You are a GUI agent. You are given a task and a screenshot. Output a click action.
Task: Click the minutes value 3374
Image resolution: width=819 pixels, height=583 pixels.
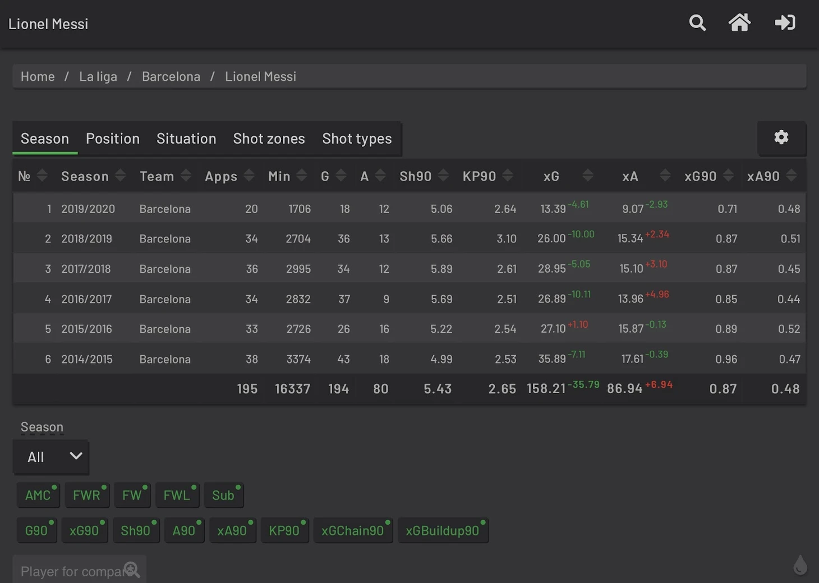coord(298,359)
